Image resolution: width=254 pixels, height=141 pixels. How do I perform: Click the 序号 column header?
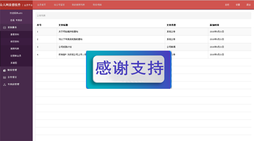[x=39, y=25]
